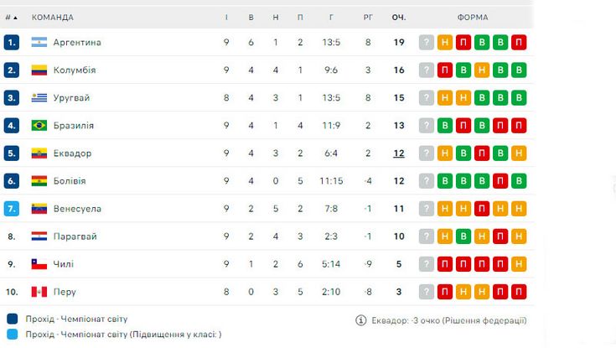Open the Колумбія team link

tap(75, 70)
